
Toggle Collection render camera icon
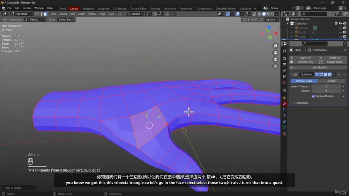pyautogui.click(x=345, y=23)
